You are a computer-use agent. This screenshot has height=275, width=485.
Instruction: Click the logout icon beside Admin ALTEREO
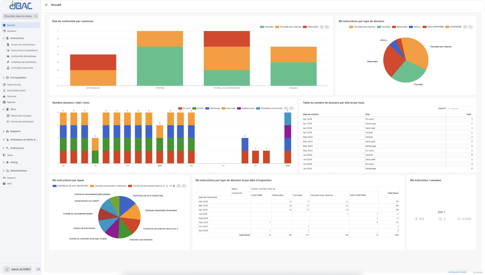(38, 269)
